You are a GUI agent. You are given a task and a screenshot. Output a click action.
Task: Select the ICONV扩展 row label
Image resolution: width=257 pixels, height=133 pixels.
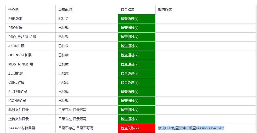point(17,101)
